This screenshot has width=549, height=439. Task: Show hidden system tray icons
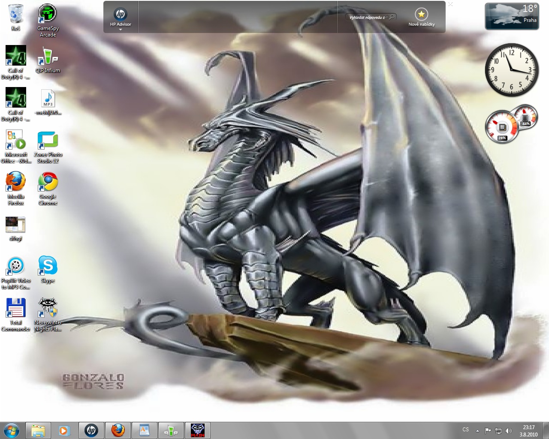tap(477, 430)
